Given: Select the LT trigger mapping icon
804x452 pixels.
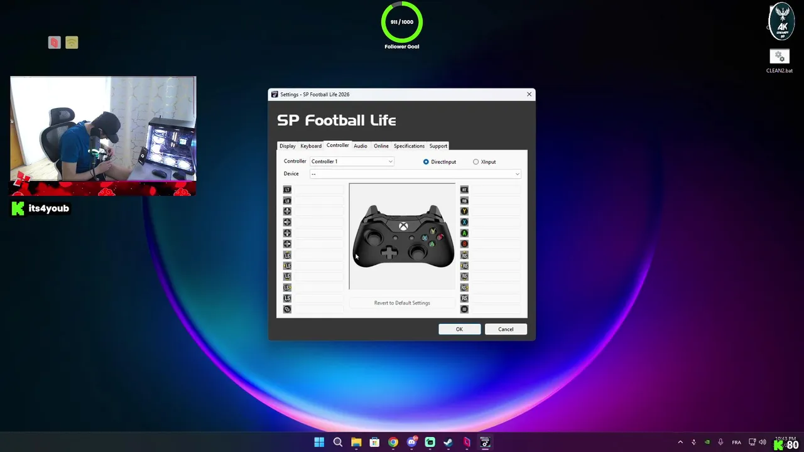Looking at the screenshot, I should 287,190.
